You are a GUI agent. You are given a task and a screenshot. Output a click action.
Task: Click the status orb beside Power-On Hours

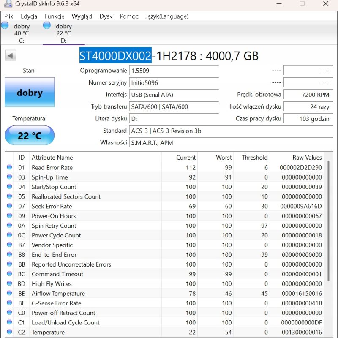pos(9,216)
